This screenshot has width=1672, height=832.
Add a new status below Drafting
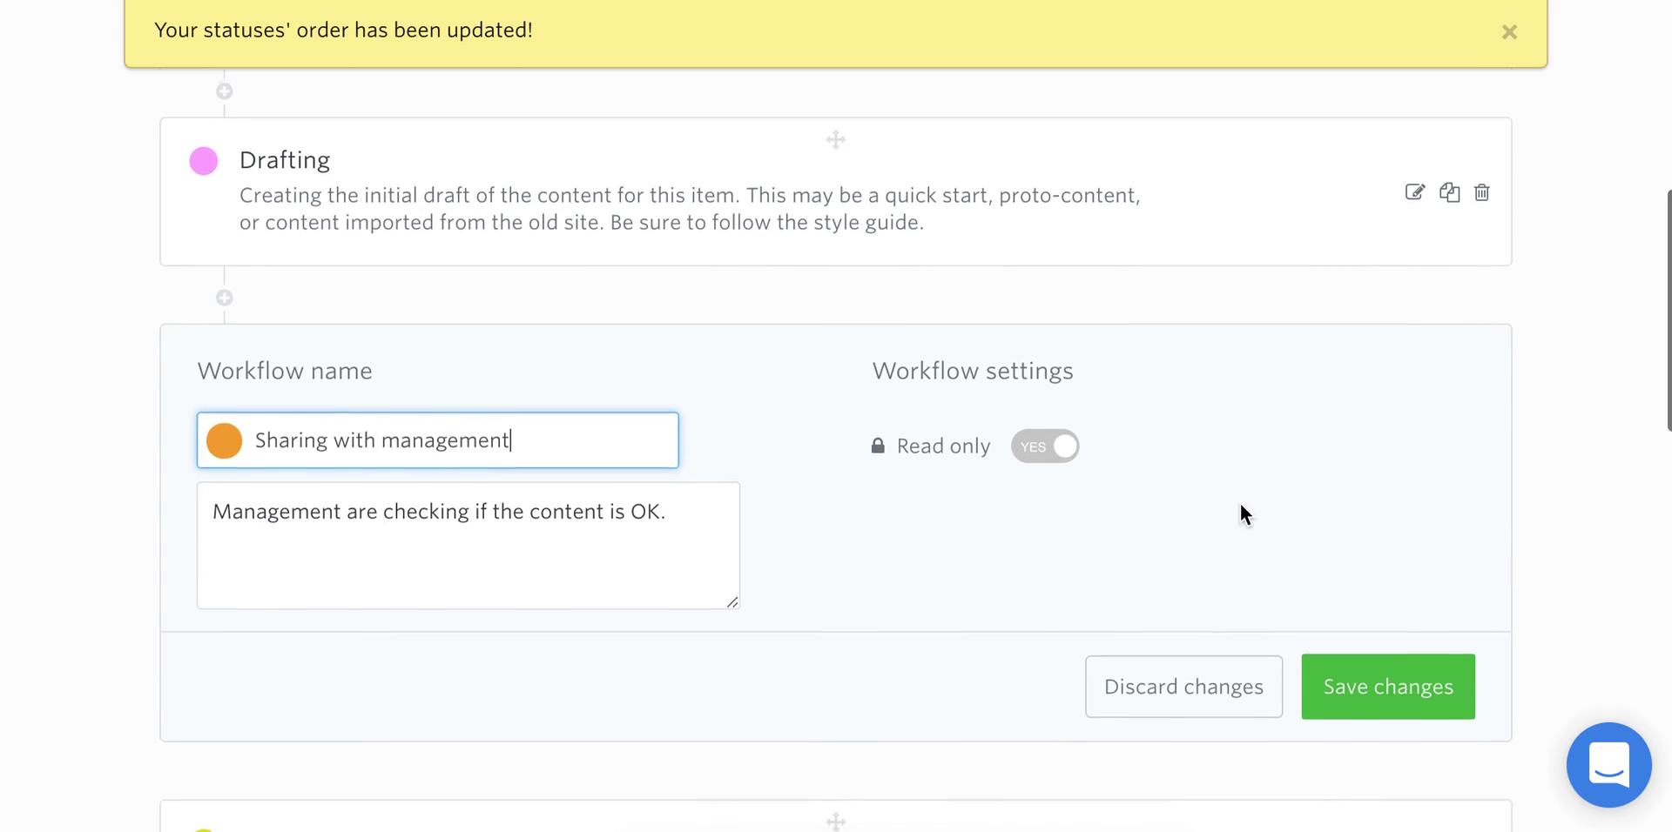[225, 298]
